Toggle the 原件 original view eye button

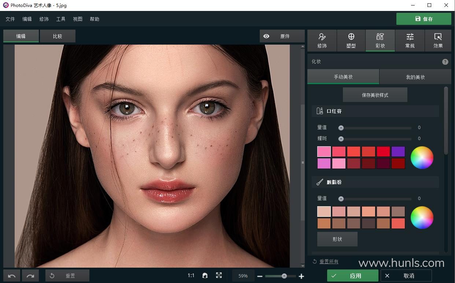[282, 36]
